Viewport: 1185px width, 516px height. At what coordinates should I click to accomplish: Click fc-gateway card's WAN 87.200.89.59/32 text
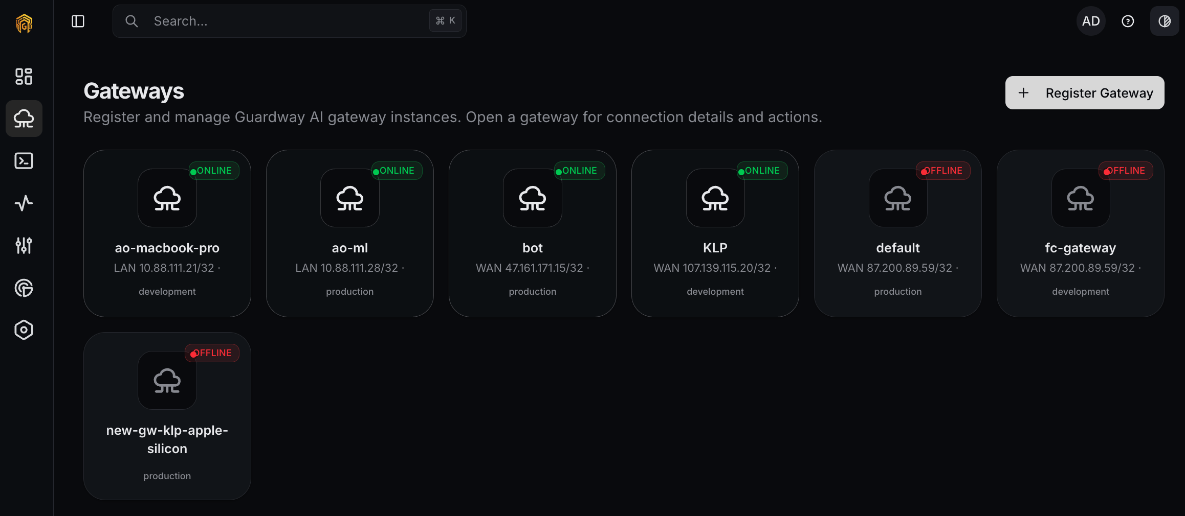coord(1078,268)
